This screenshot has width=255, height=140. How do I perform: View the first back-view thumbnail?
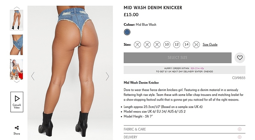click(17, 20)
